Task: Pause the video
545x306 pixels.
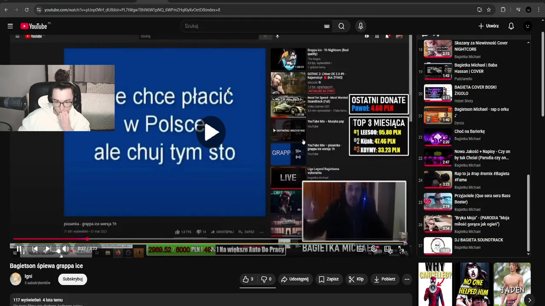Action: (x=19, y=249)
